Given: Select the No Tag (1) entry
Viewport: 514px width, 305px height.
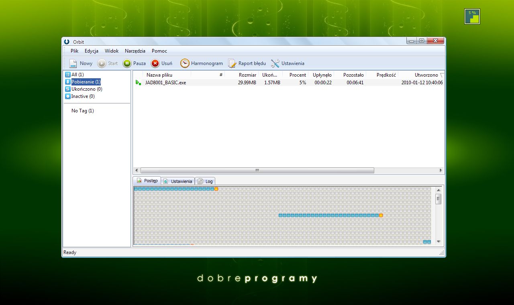Looking at the screenshot, I should tap(83, 111).
